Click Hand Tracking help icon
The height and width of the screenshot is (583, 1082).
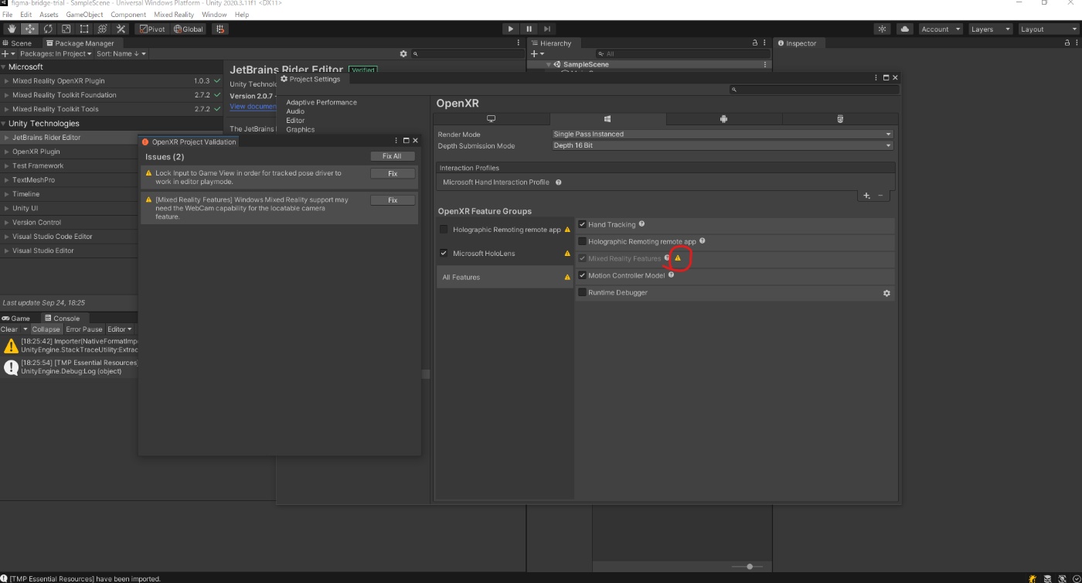642,224
